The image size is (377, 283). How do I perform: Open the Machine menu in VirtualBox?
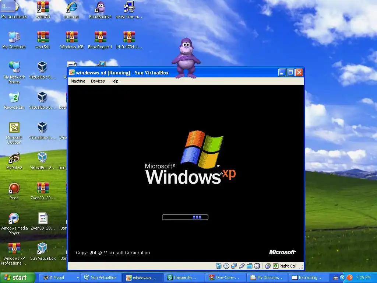pos(78,81)
